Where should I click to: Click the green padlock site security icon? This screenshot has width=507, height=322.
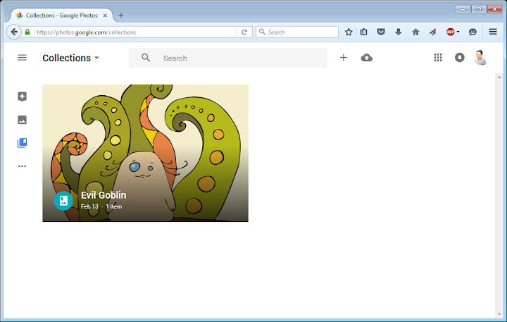click(x=27, y=32)
